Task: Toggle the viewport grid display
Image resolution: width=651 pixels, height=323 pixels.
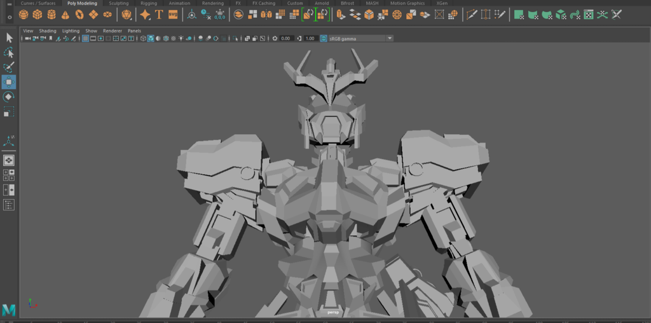Action: (x=85, y=39)
